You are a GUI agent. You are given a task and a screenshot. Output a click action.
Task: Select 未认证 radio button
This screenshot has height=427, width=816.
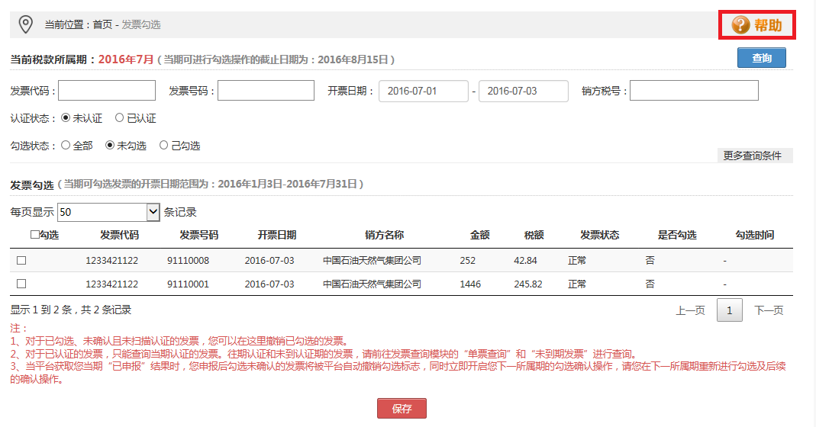[x=66, y=117]
